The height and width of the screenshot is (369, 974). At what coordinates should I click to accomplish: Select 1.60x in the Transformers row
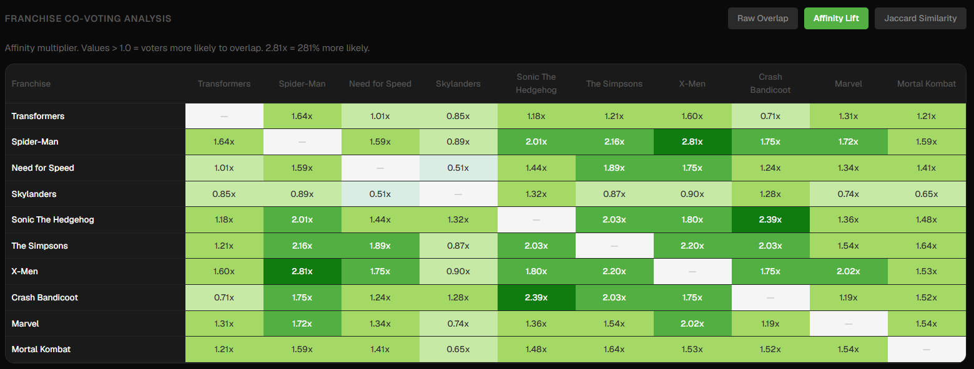[x=692, y=116]
